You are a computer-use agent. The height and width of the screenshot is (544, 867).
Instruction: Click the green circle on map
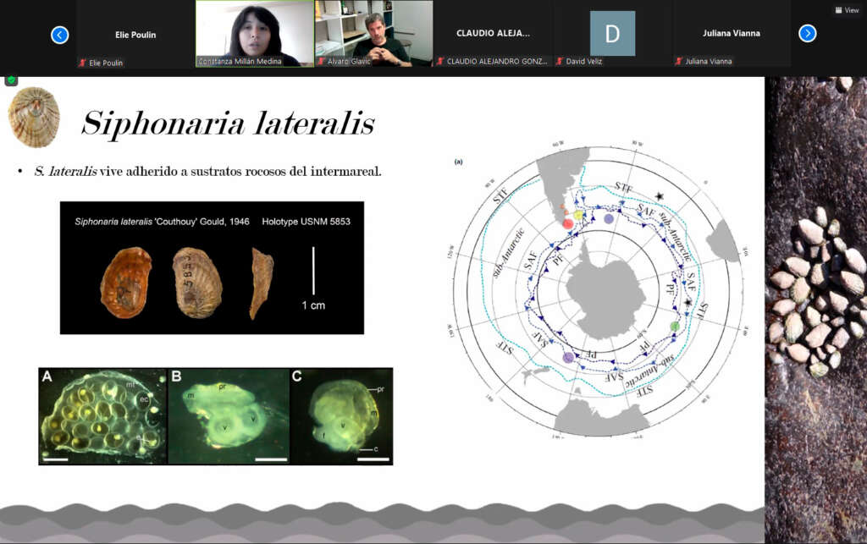(675, 327)
